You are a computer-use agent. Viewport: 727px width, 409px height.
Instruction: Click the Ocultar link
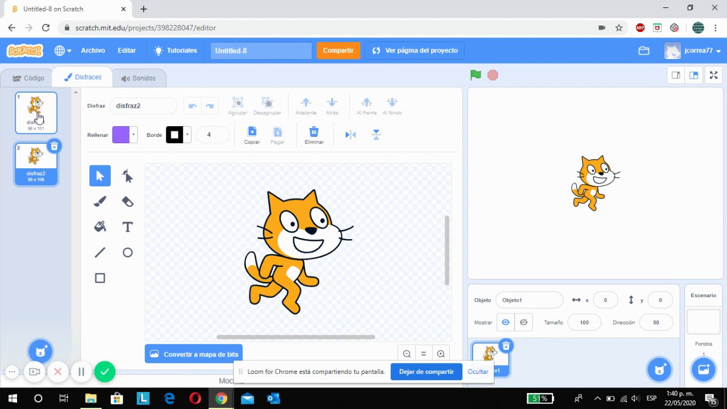(x=478, y=372)
